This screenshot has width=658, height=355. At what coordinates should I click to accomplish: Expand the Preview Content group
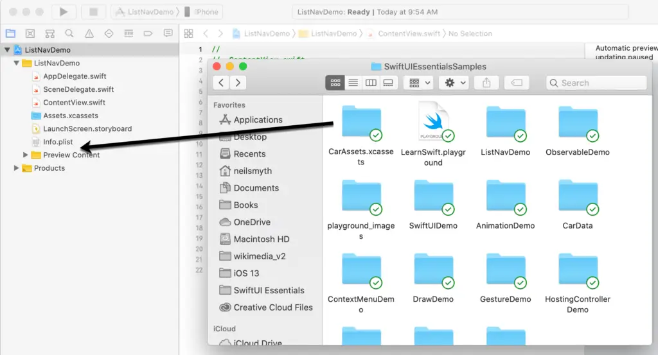pos(25,155)
